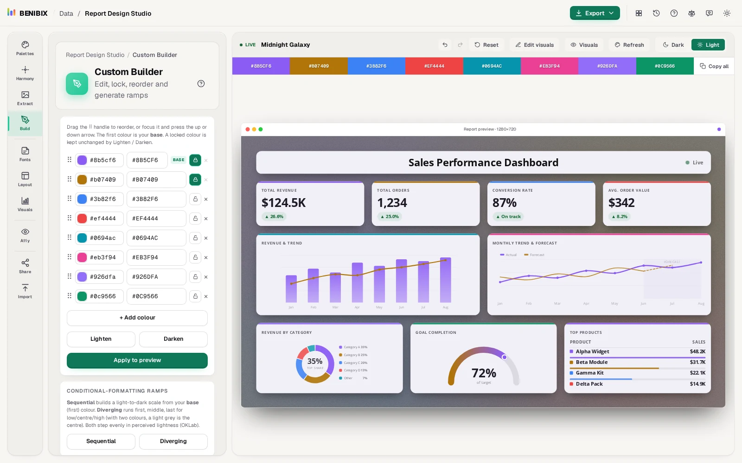Copy all palette colours
The width and height of the screenshot is (742, 463).
[x=714, y=66]
